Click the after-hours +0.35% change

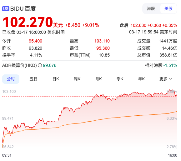170,25
